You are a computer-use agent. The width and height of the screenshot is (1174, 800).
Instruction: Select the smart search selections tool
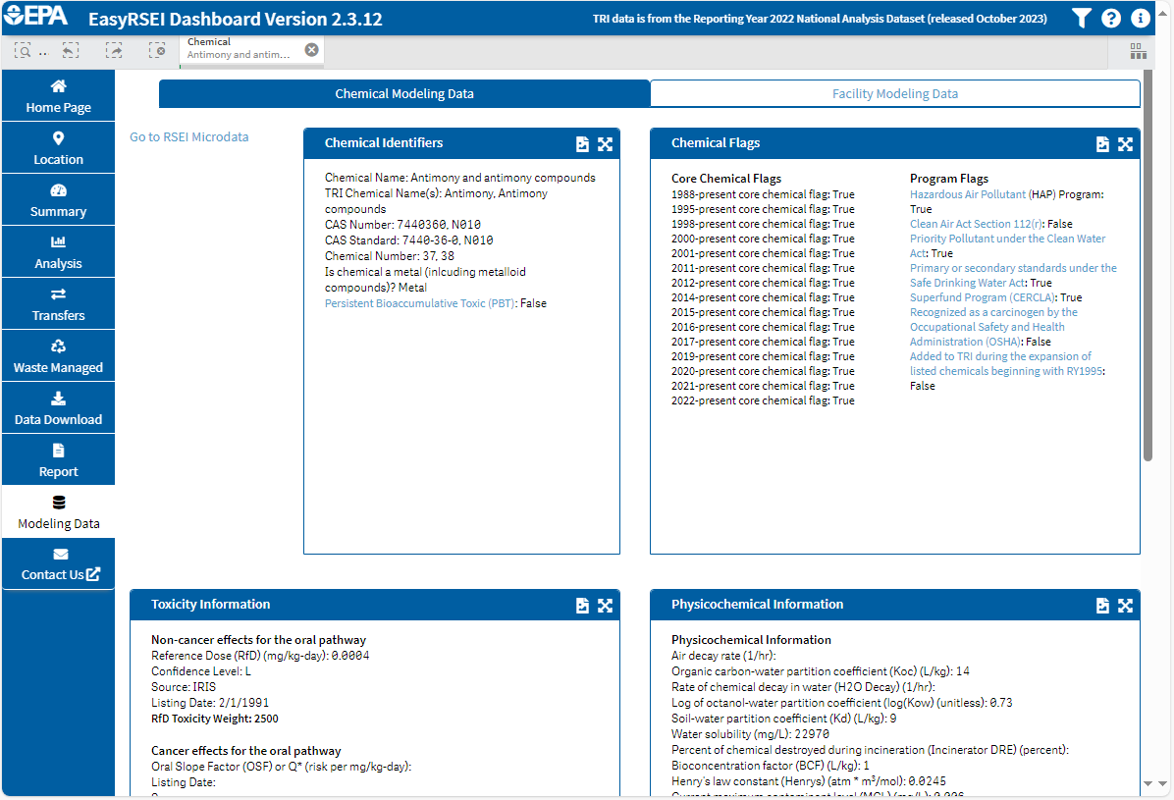point(23,50)
